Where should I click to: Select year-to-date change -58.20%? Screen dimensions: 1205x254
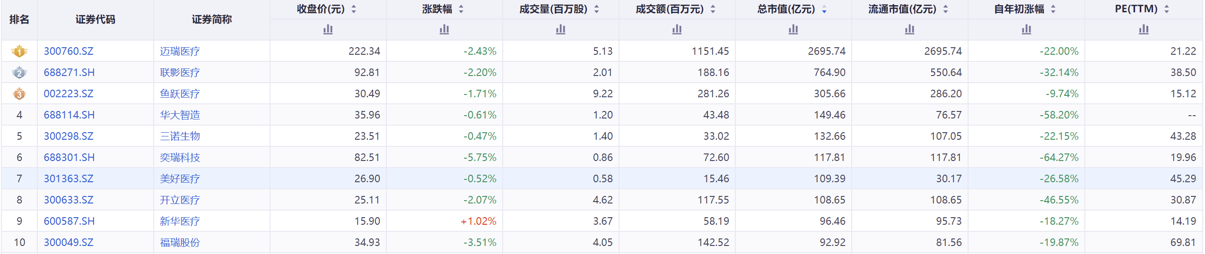tap(1059, 115)
